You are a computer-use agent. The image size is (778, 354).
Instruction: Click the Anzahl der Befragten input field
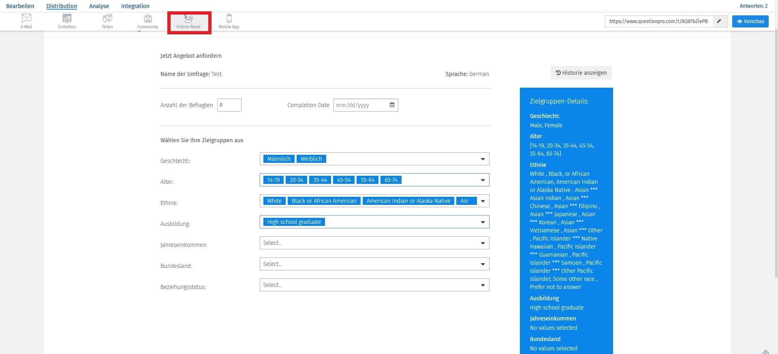229,105
